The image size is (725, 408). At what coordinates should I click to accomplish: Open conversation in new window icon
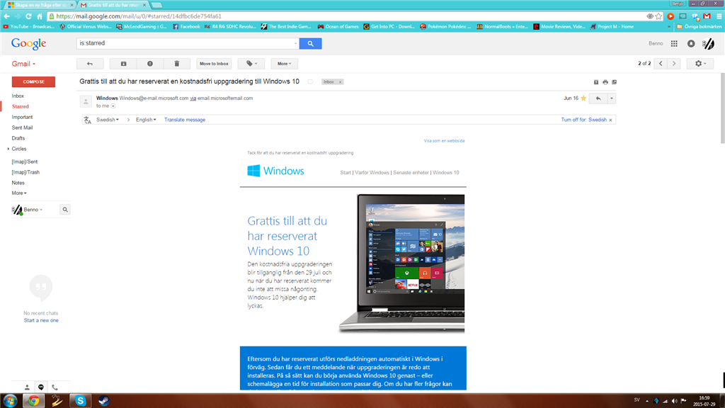(614, 82)
